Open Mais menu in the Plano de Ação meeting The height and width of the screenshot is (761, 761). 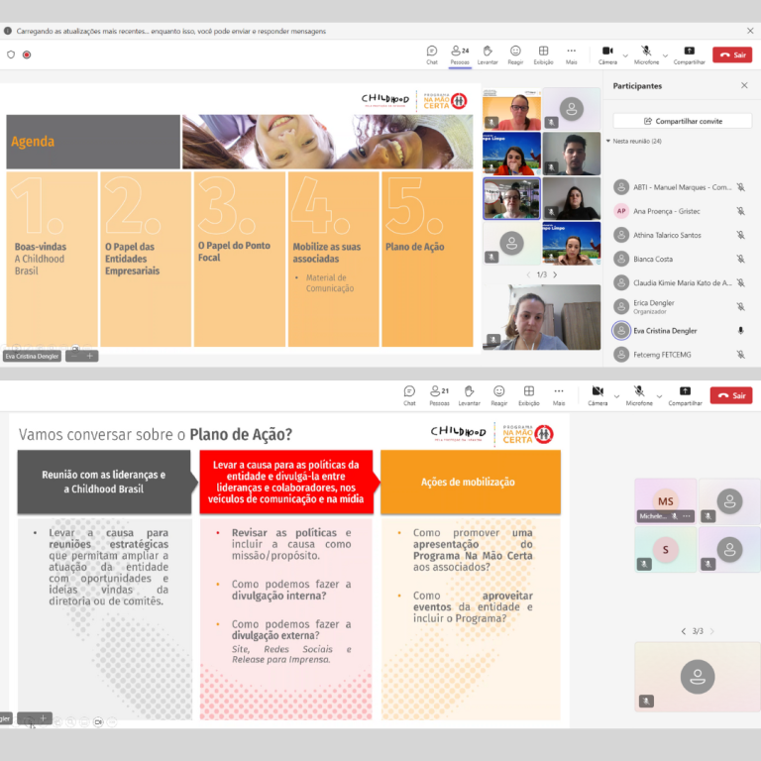click(x=559, y=395)
